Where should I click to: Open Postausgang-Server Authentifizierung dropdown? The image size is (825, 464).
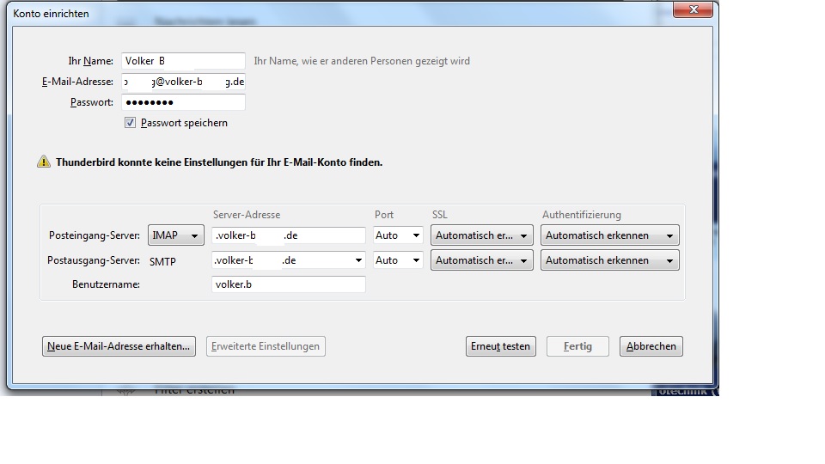610,260
